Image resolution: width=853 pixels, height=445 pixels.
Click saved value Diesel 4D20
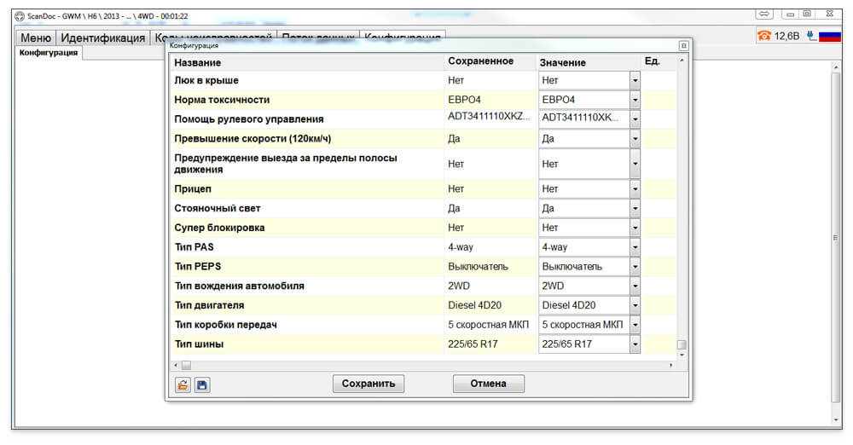click(474, 305)
